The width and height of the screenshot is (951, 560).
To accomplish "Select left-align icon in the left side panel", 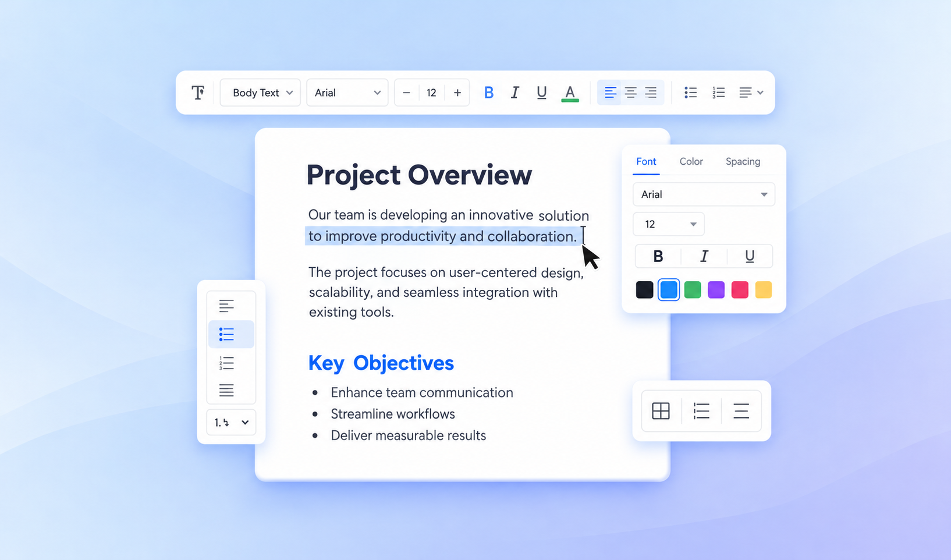I will point(226,306).
